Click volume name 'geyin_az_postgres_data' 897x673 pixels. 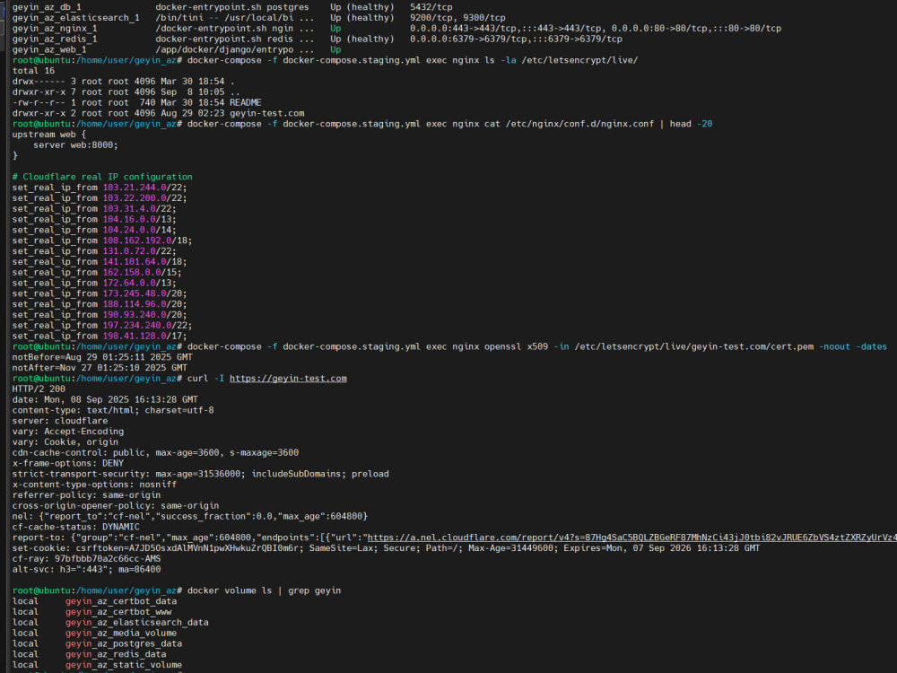(x=124, y=643)
